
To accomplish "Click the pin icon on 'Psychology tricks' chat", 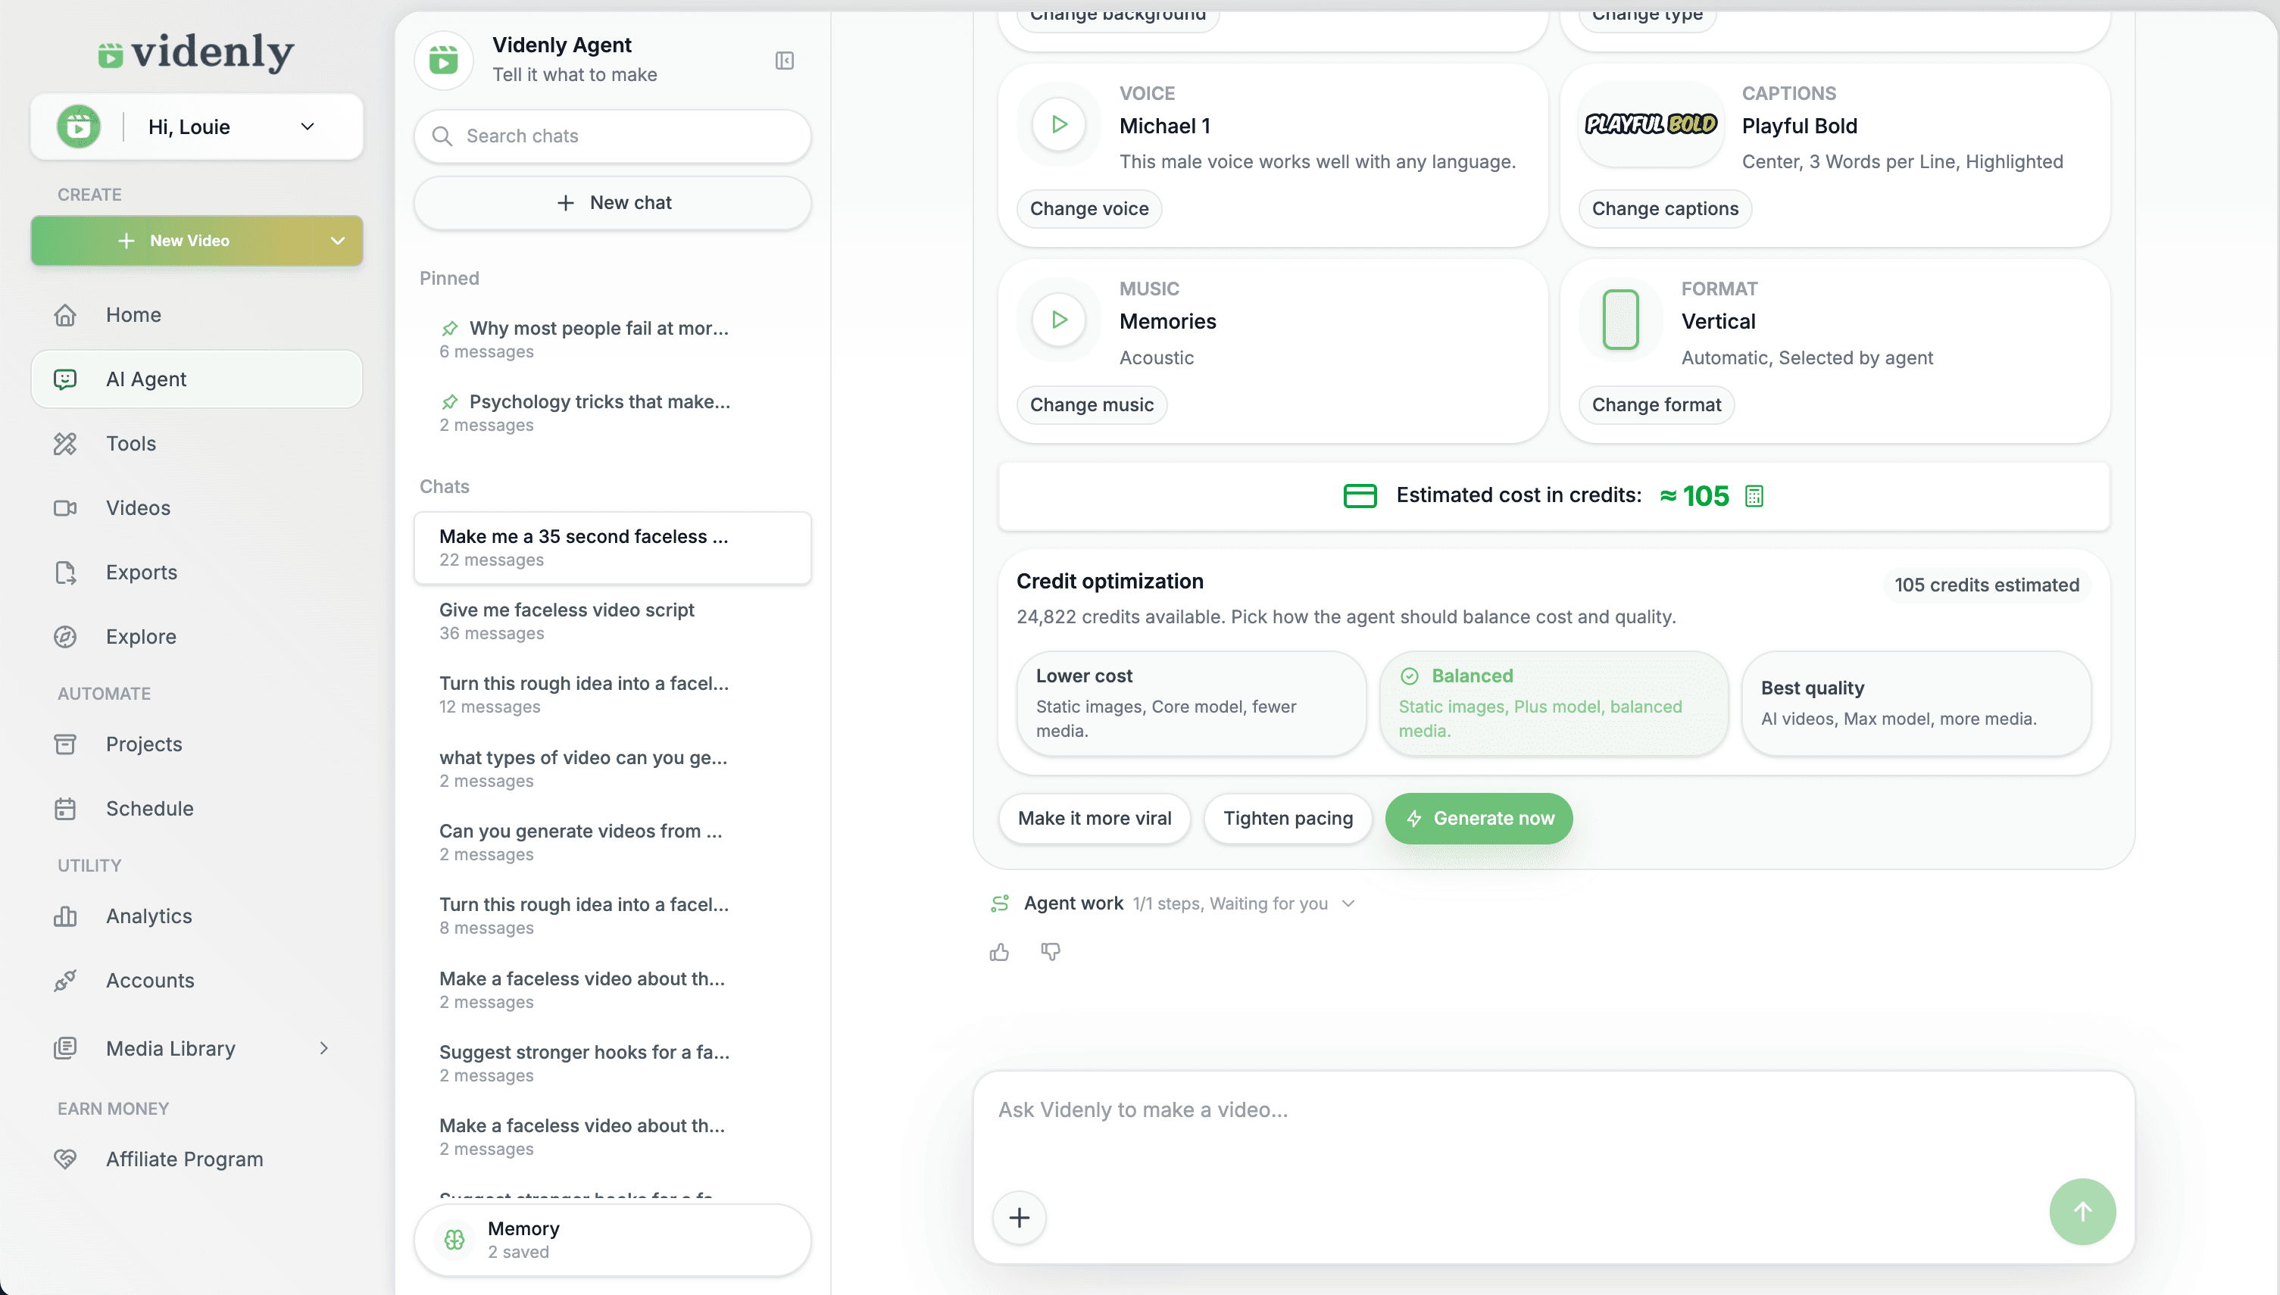I will coord(450,402).
